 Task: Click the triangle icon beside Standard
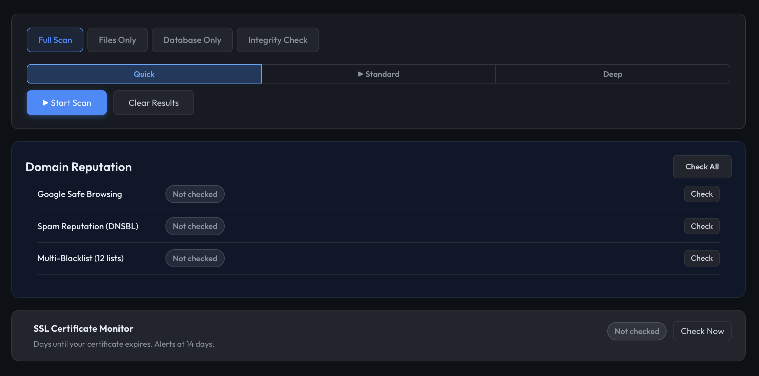(360, 74)
